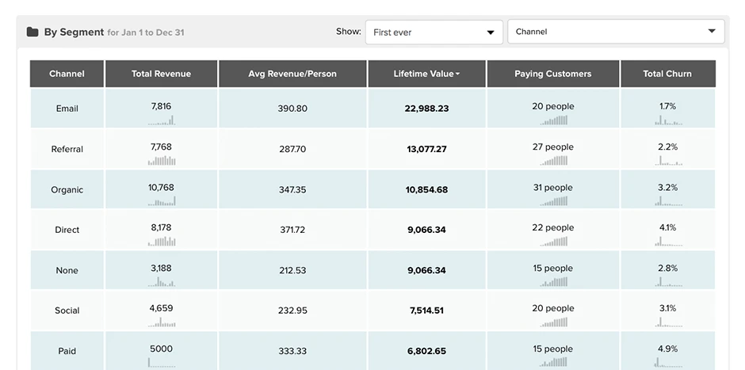
Task: Select the Email channel cell
Action: point(67,109)
